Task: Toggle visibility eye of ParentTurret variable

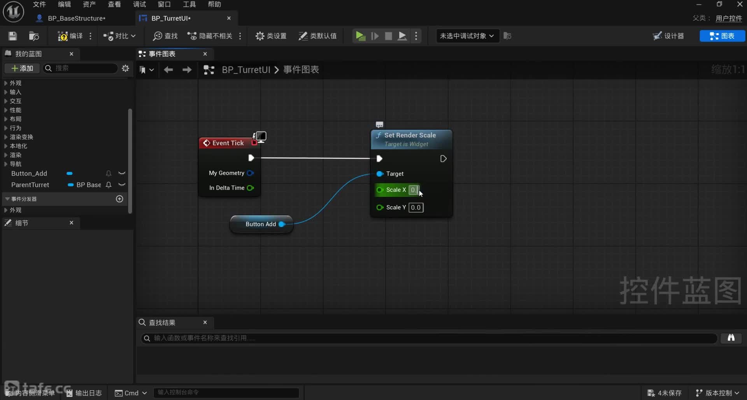Action: [122, 185]
